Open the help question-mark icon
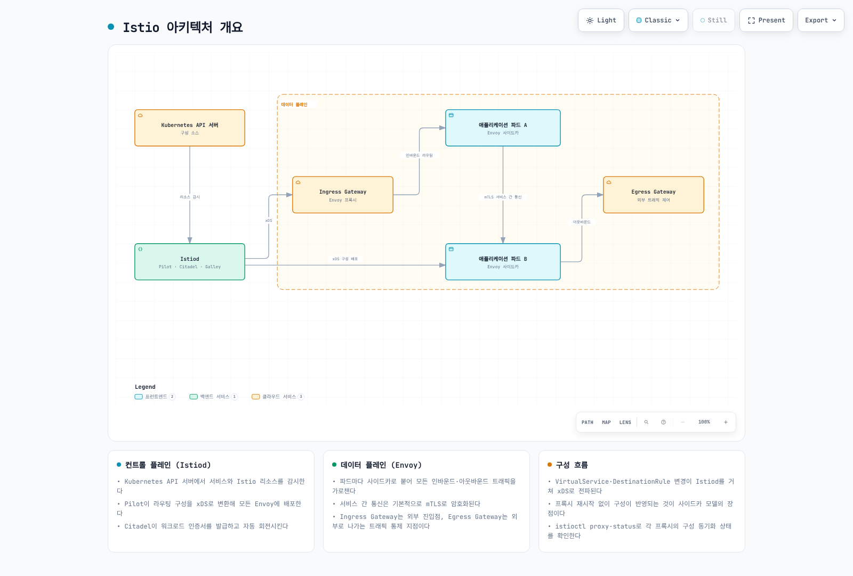The height and width of the screenshot is (576, 853). pos(663,422)
